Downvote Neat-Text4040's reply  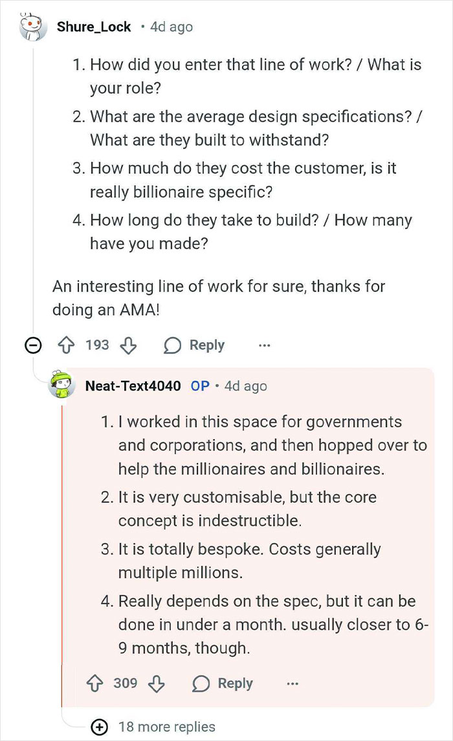[x=157, y=684]
